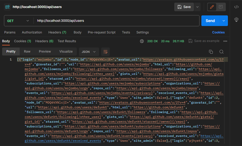242x146 pixels.
Task: Click the 200 OK status text
Action: 152,41
